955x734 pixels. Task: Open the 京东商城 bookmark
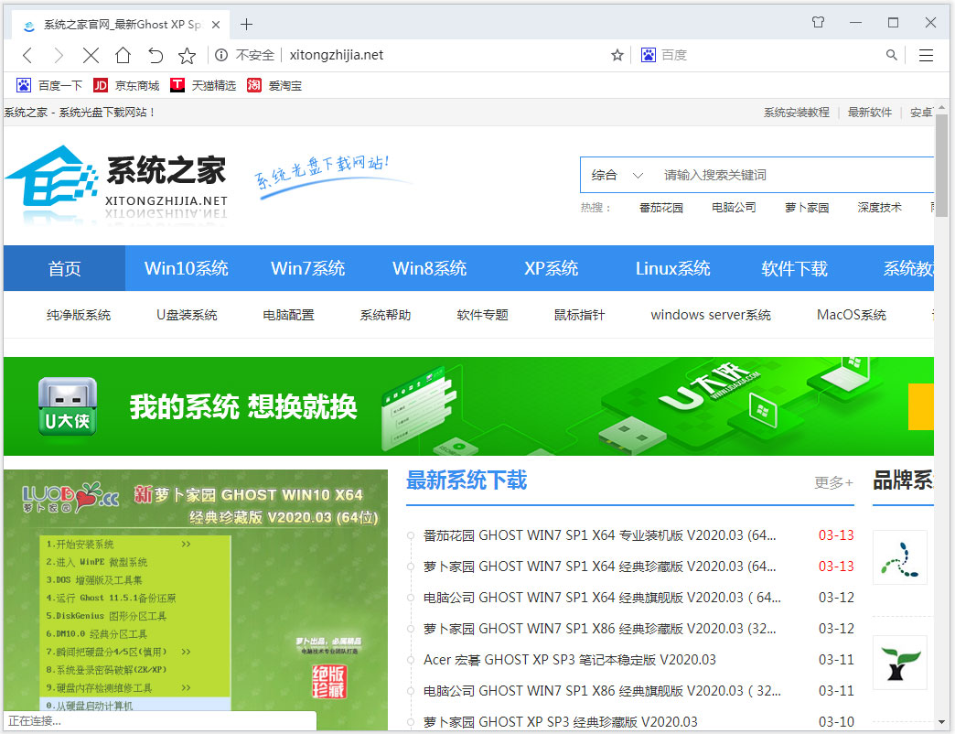[x=126, y=85]
